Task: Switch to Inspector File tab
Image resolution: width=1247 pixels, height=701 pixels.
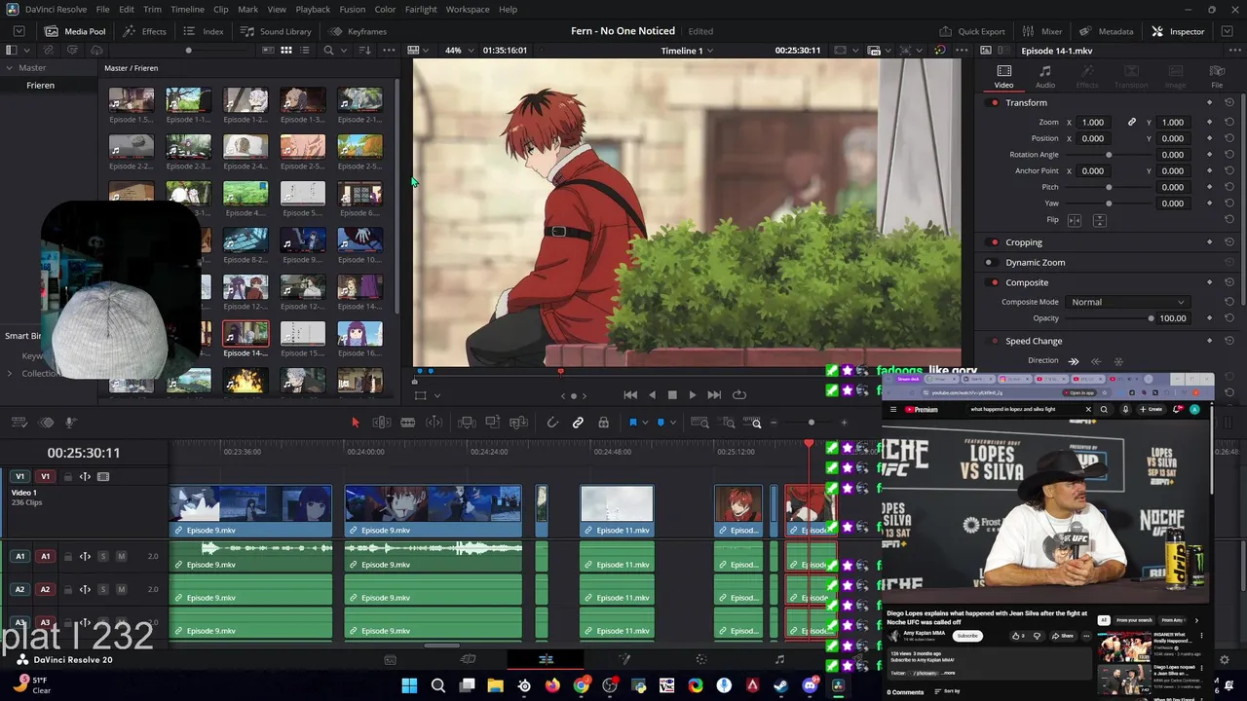Action: (x=1217, y=77)
